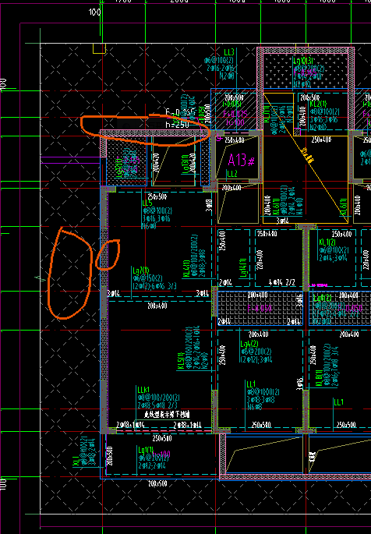Click the h=250 slab thickness note
Viewport: 371px width, 534px height.
tap(178, 124)
